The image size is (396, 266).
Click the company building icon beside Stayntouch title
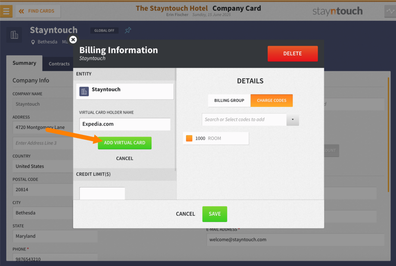click(x=14, y=35)
